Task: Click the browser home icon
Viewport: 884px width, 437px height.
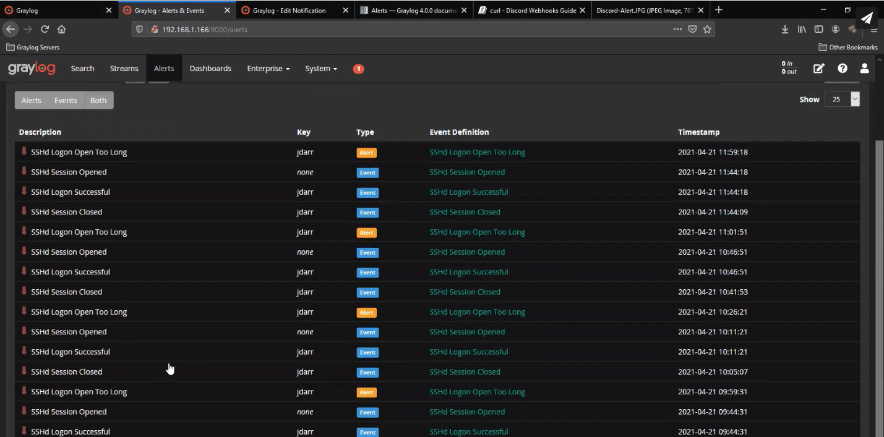Action: click(61, 29)
